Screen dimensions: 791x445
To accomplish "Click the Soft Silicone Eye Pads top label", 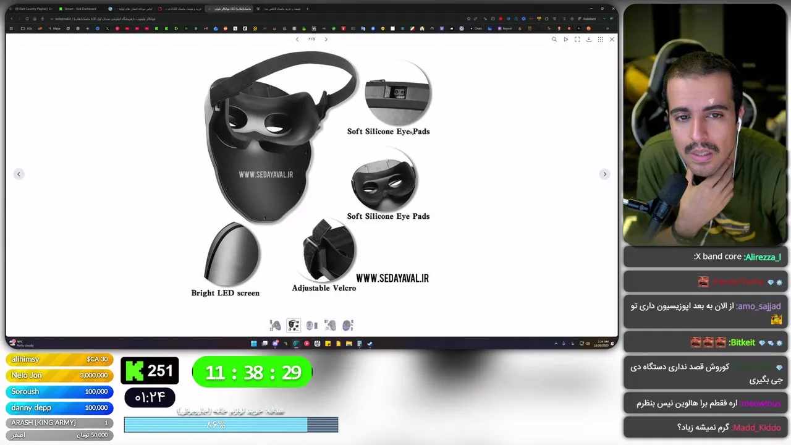I will click(388, 132).
